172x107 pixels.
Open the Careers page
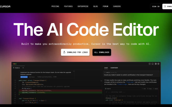click(117, 6)
